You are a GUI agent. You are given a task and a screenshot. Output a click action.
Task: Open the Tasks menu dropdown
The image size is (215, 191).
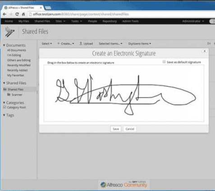(77, 21)
